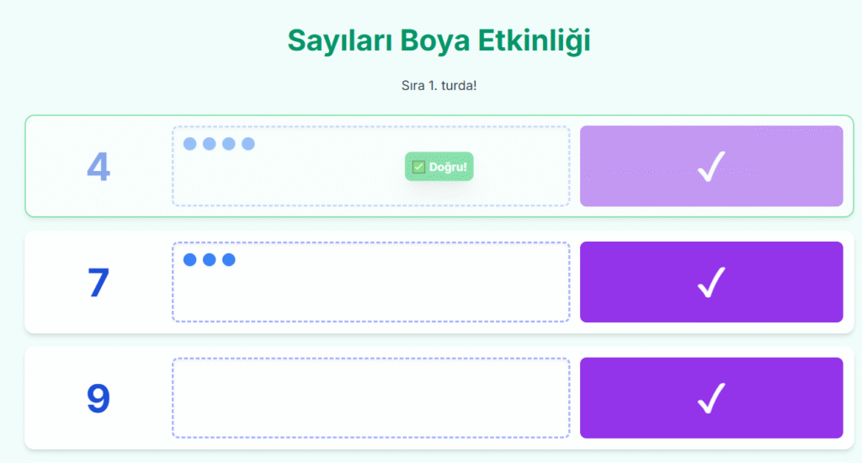The width and height of the screenshot is (862, 463).
Task: Click the large number 9
Action: coord(98,398)
